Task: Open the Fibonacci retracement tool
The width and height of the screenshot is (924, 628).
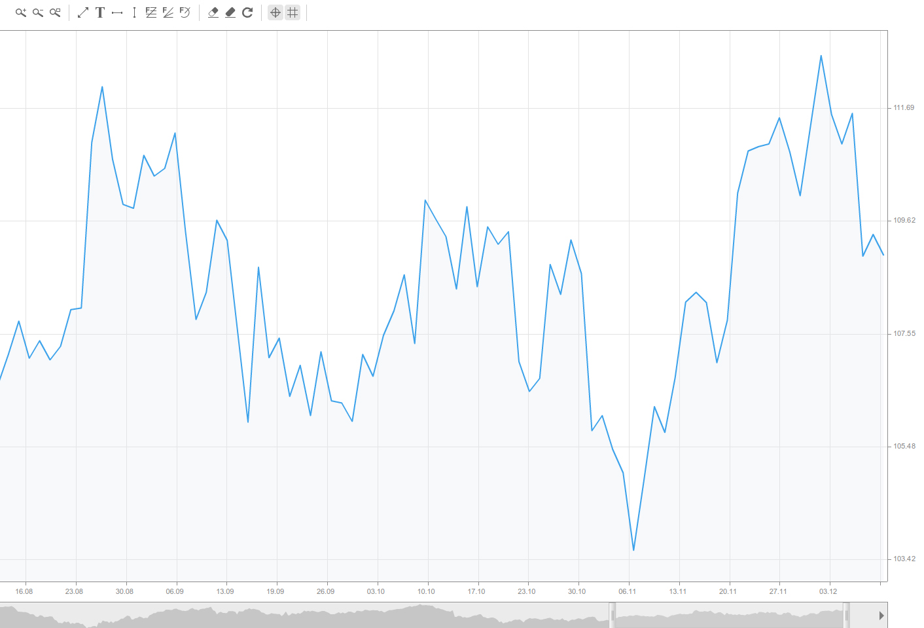Action: pos(151,12)
